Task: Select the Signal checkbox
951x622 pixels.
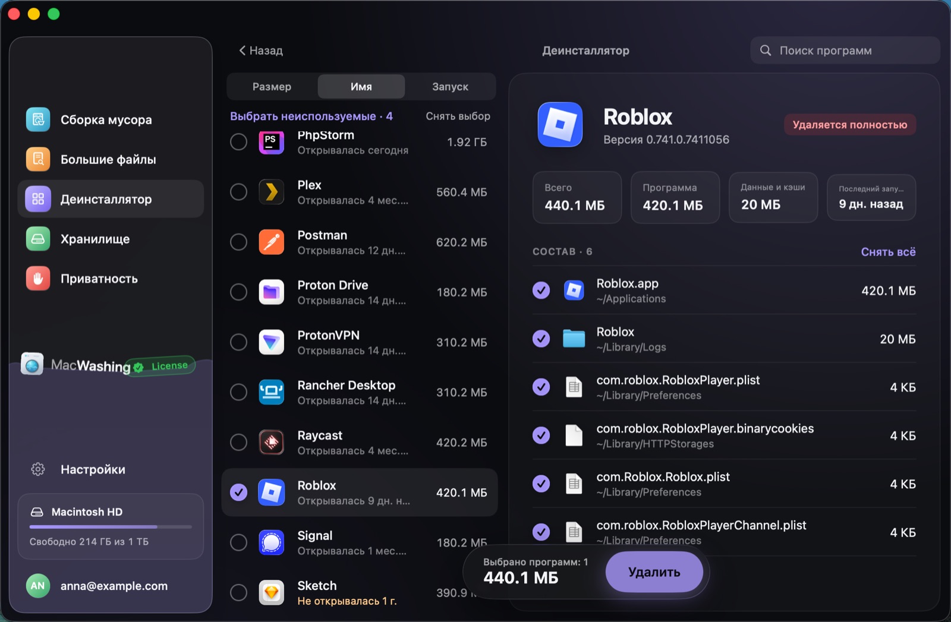Action: coord(238,542)
